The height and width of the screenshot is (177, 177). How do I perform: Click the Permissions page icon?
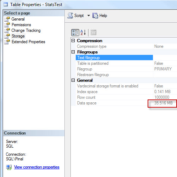click(x=7, y=25)
